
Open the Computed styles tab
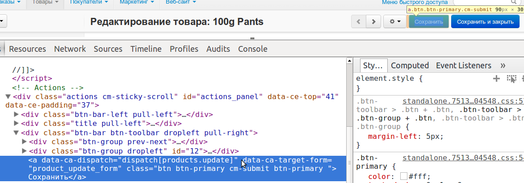coord(410,66)
